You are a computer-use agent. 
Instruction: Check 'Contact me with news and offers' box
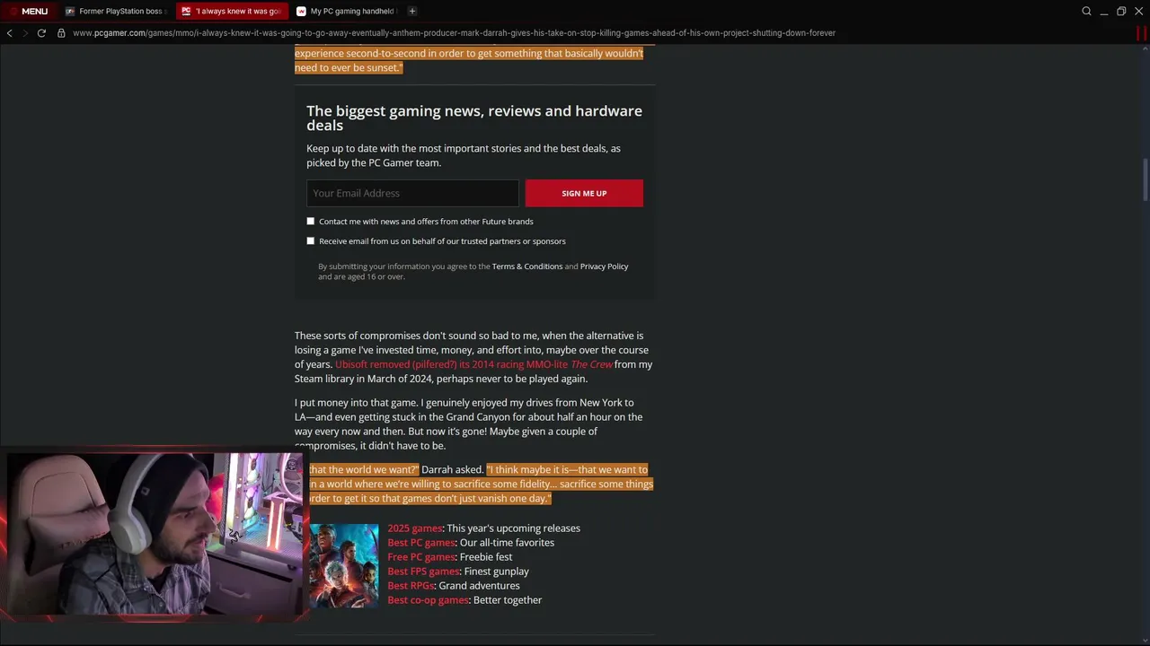(311, 221)
